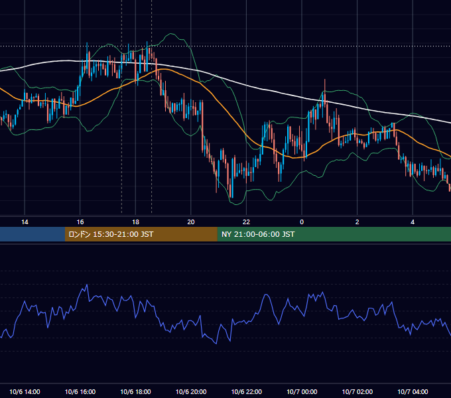Click the 10/6 16:00 date label

click(x=80, y=391)
